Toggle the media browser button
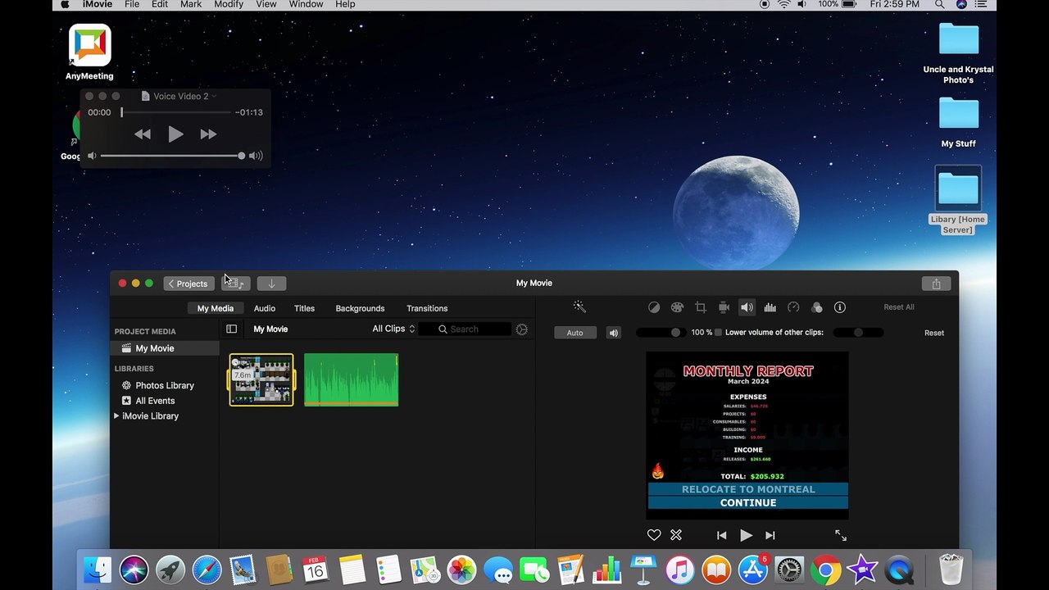 coord(236,284)
